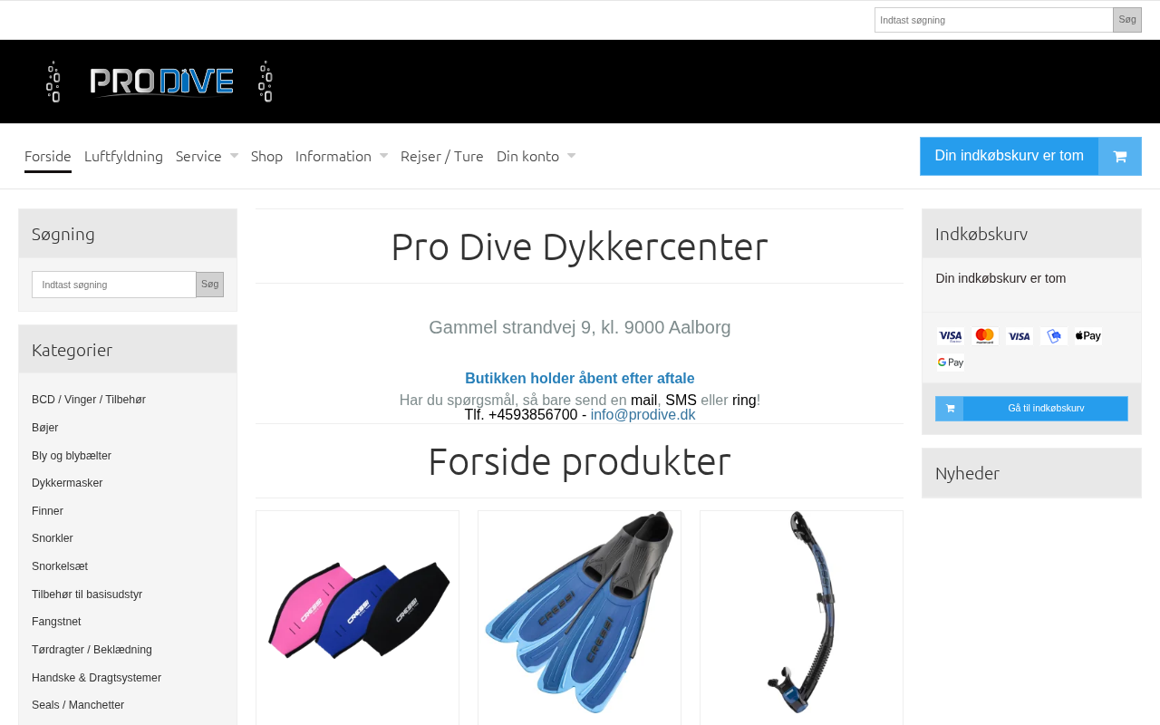Expand the Din konto dropdown
Viewport: 1160px width, 725px height.
coord(536,156)
